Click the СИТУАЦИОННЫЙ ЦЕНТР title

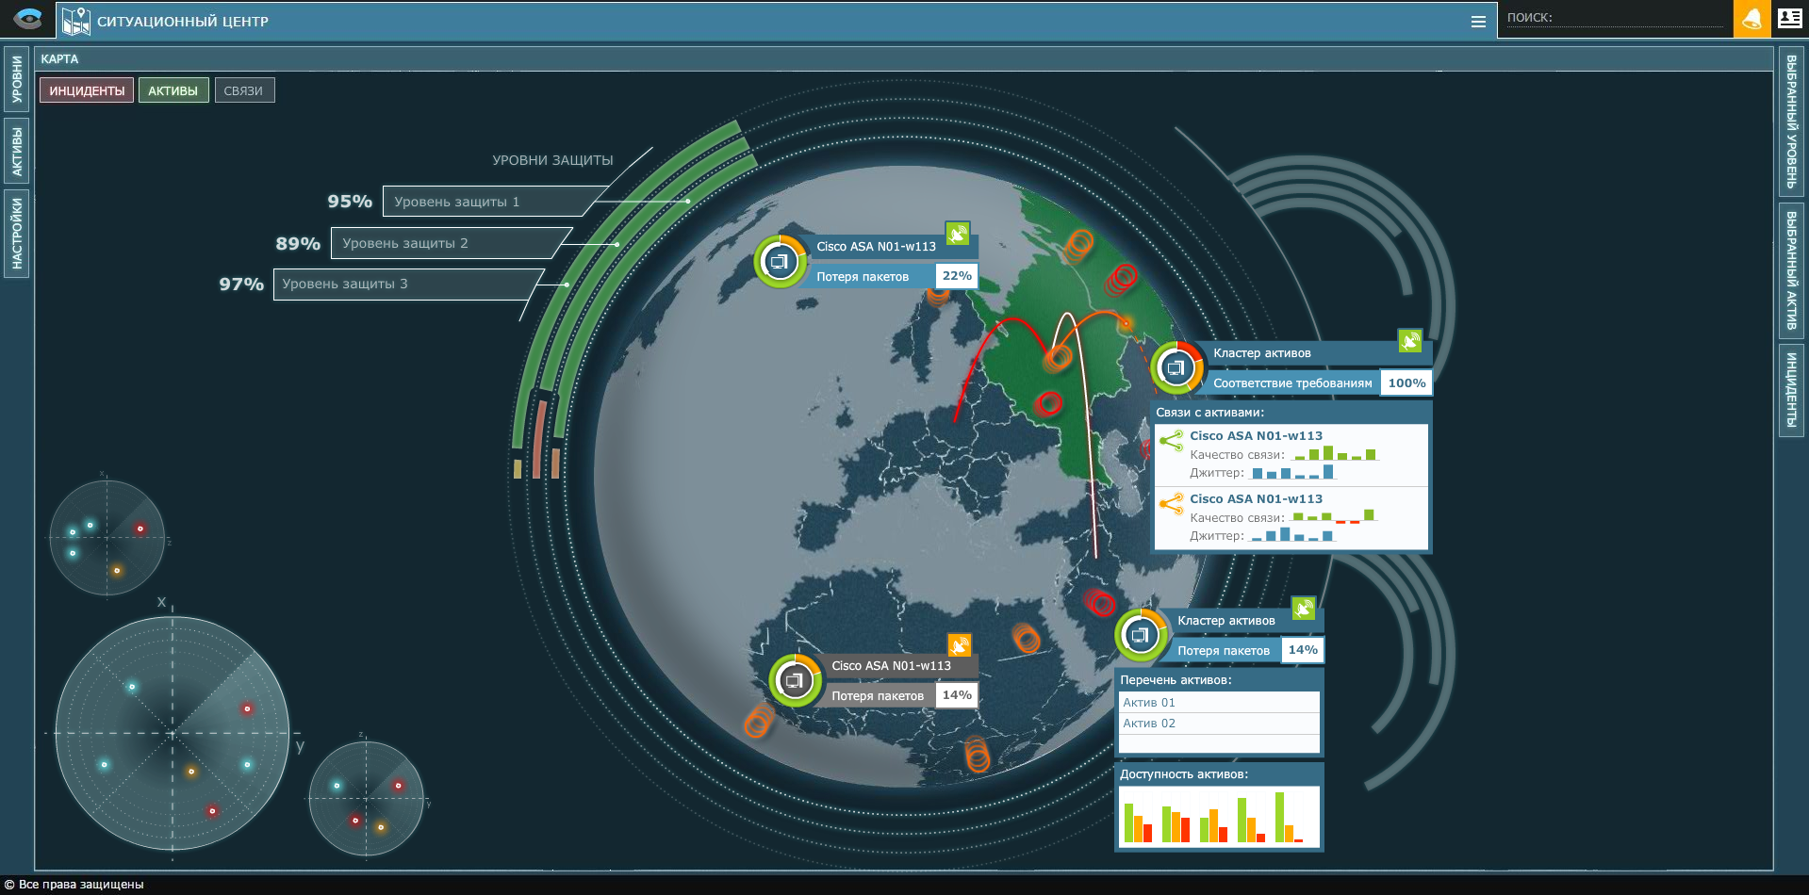click(x=183, y=22)
